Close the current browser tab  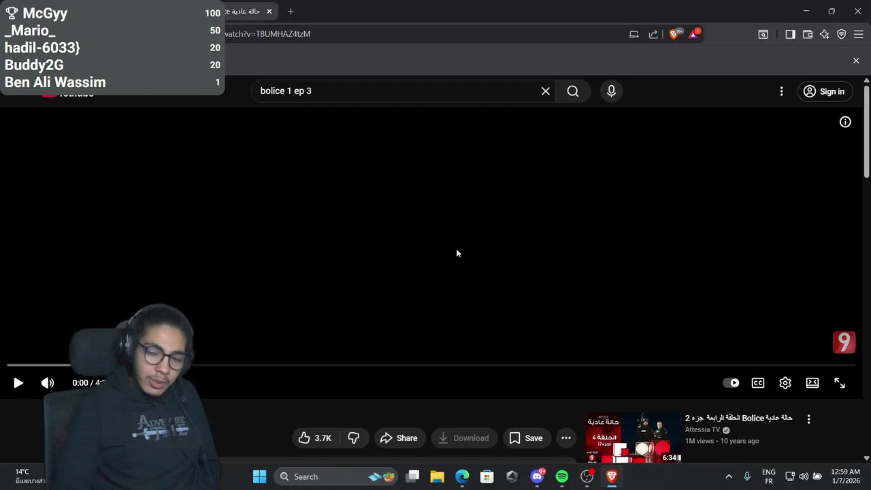pyautogui.click(x=269, y=12)
